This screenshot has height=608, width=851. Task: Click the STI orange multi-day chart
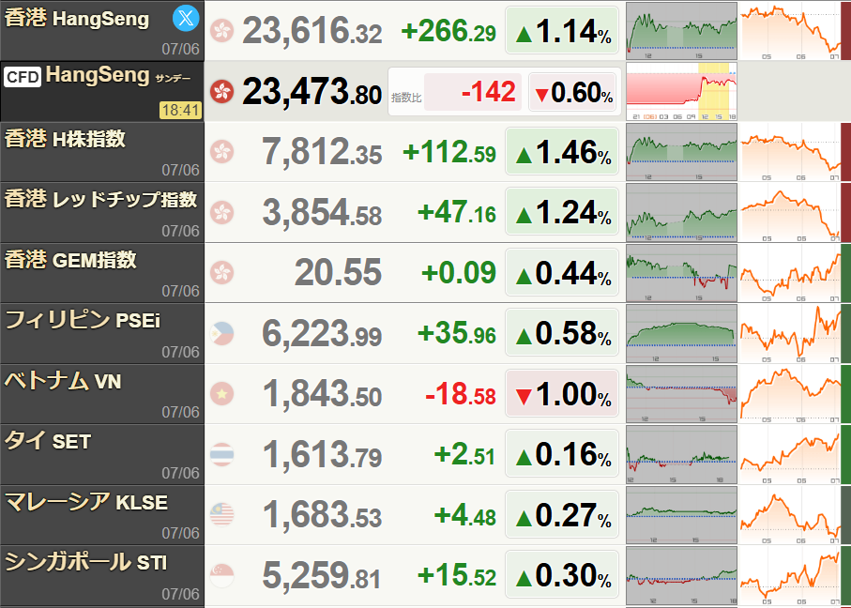click(790, 575)
